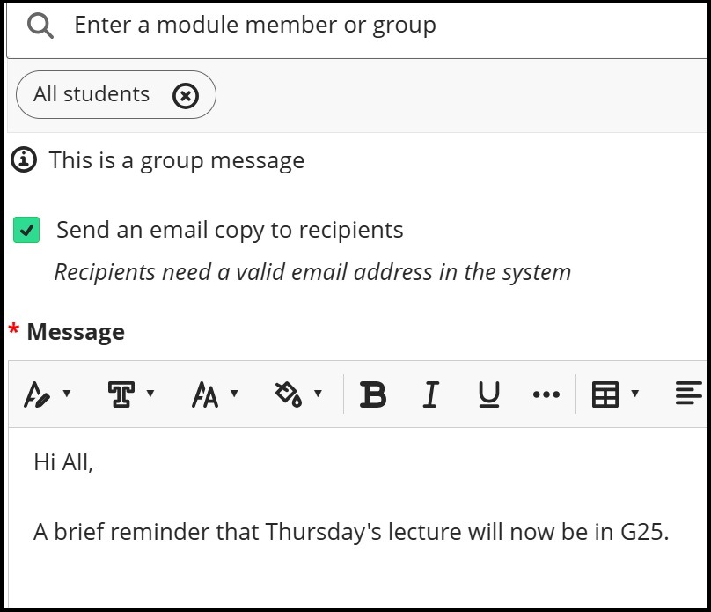Remove the All students recipient chip
This screenshot has width=711, height=612.
coord(184,94)
